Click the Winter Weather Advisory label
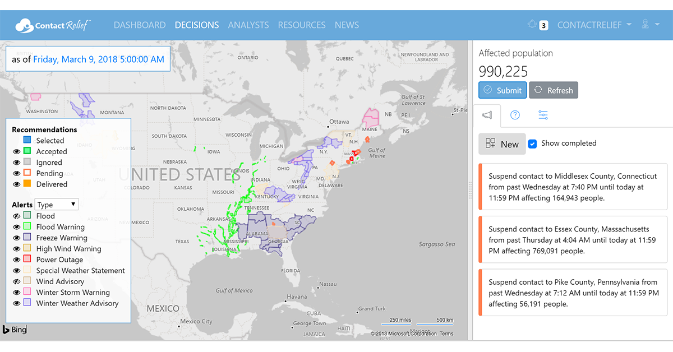The image size is (673, 352). pos(77,303)
